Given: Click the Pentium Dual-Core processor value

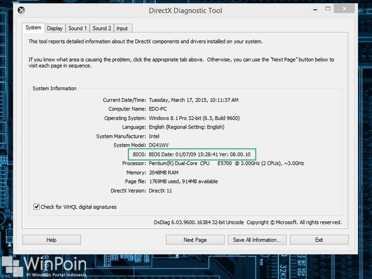Looking at the screenshot, I should [x=226, y=163].
